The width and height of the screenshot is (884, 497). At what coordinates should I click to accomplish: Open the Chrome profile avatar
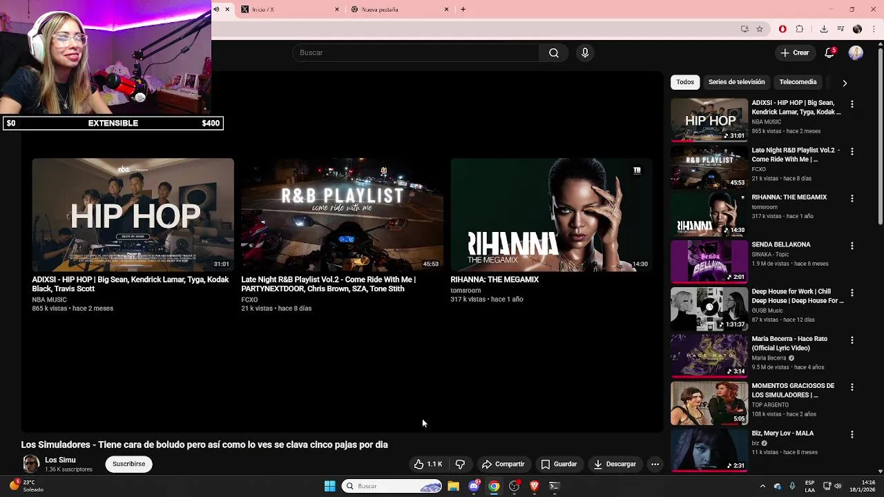tap(857, 29)
